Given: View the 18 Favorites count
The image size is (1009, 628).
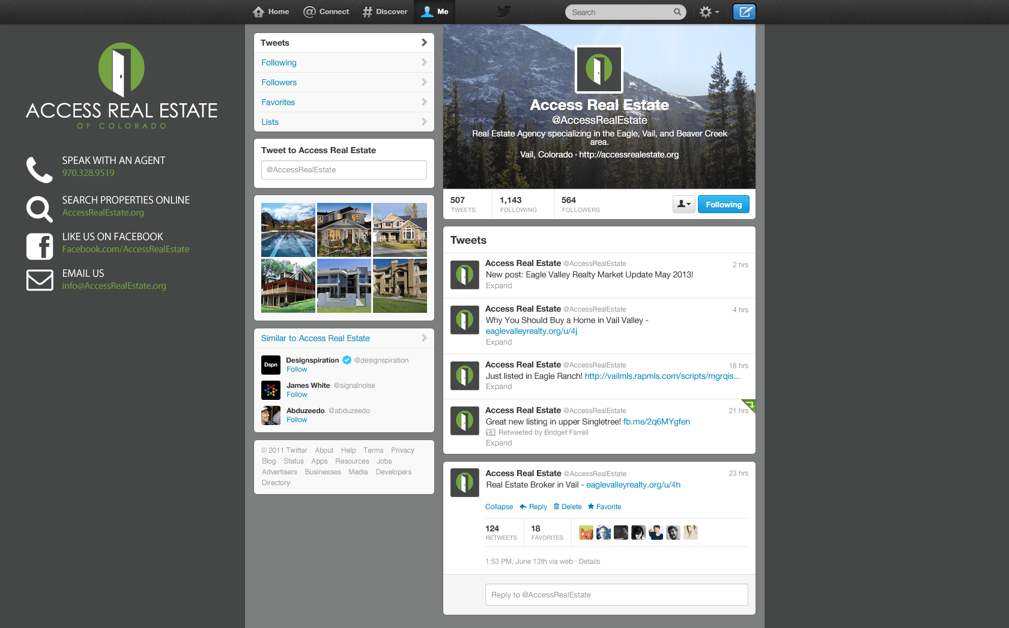Looking at the screenshot, I should [x=547, y=533].
